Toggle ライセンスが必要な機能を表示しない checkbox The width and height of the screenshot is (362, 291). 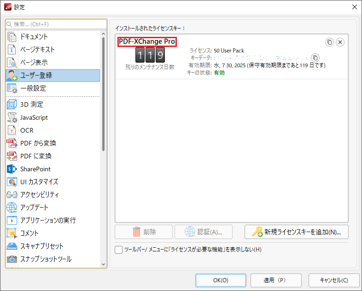[118, 250]
